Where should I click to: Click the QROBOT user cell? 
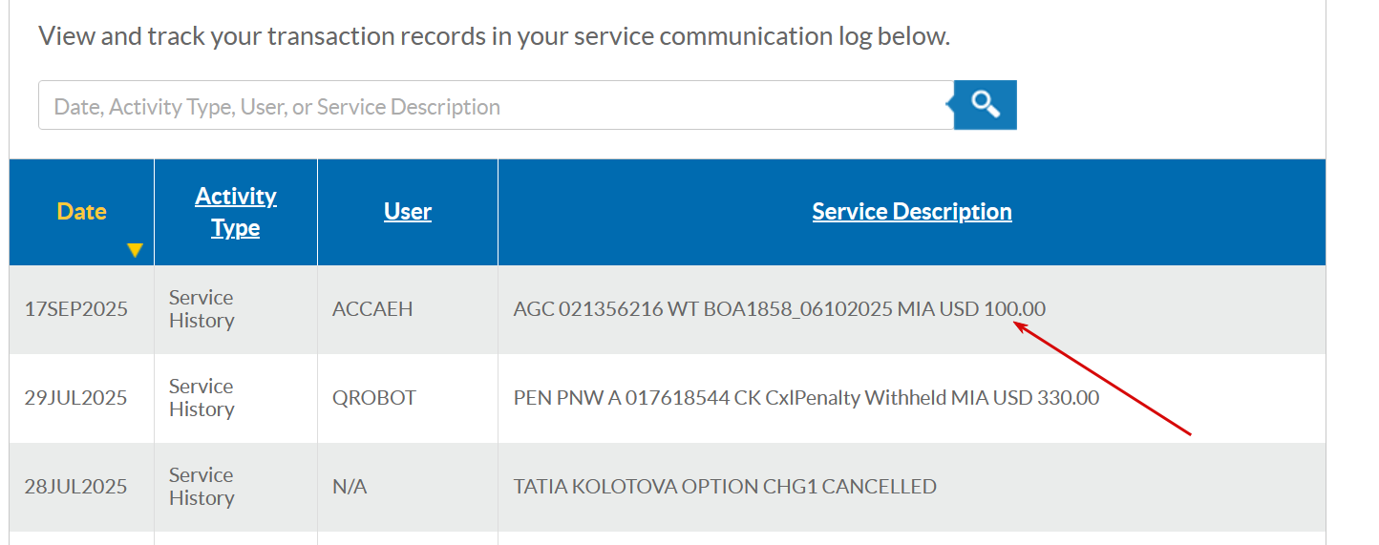374,398
